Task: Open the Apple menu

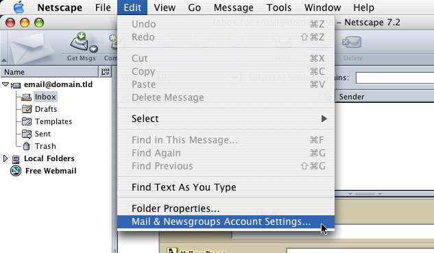Action: pos(19,8)
